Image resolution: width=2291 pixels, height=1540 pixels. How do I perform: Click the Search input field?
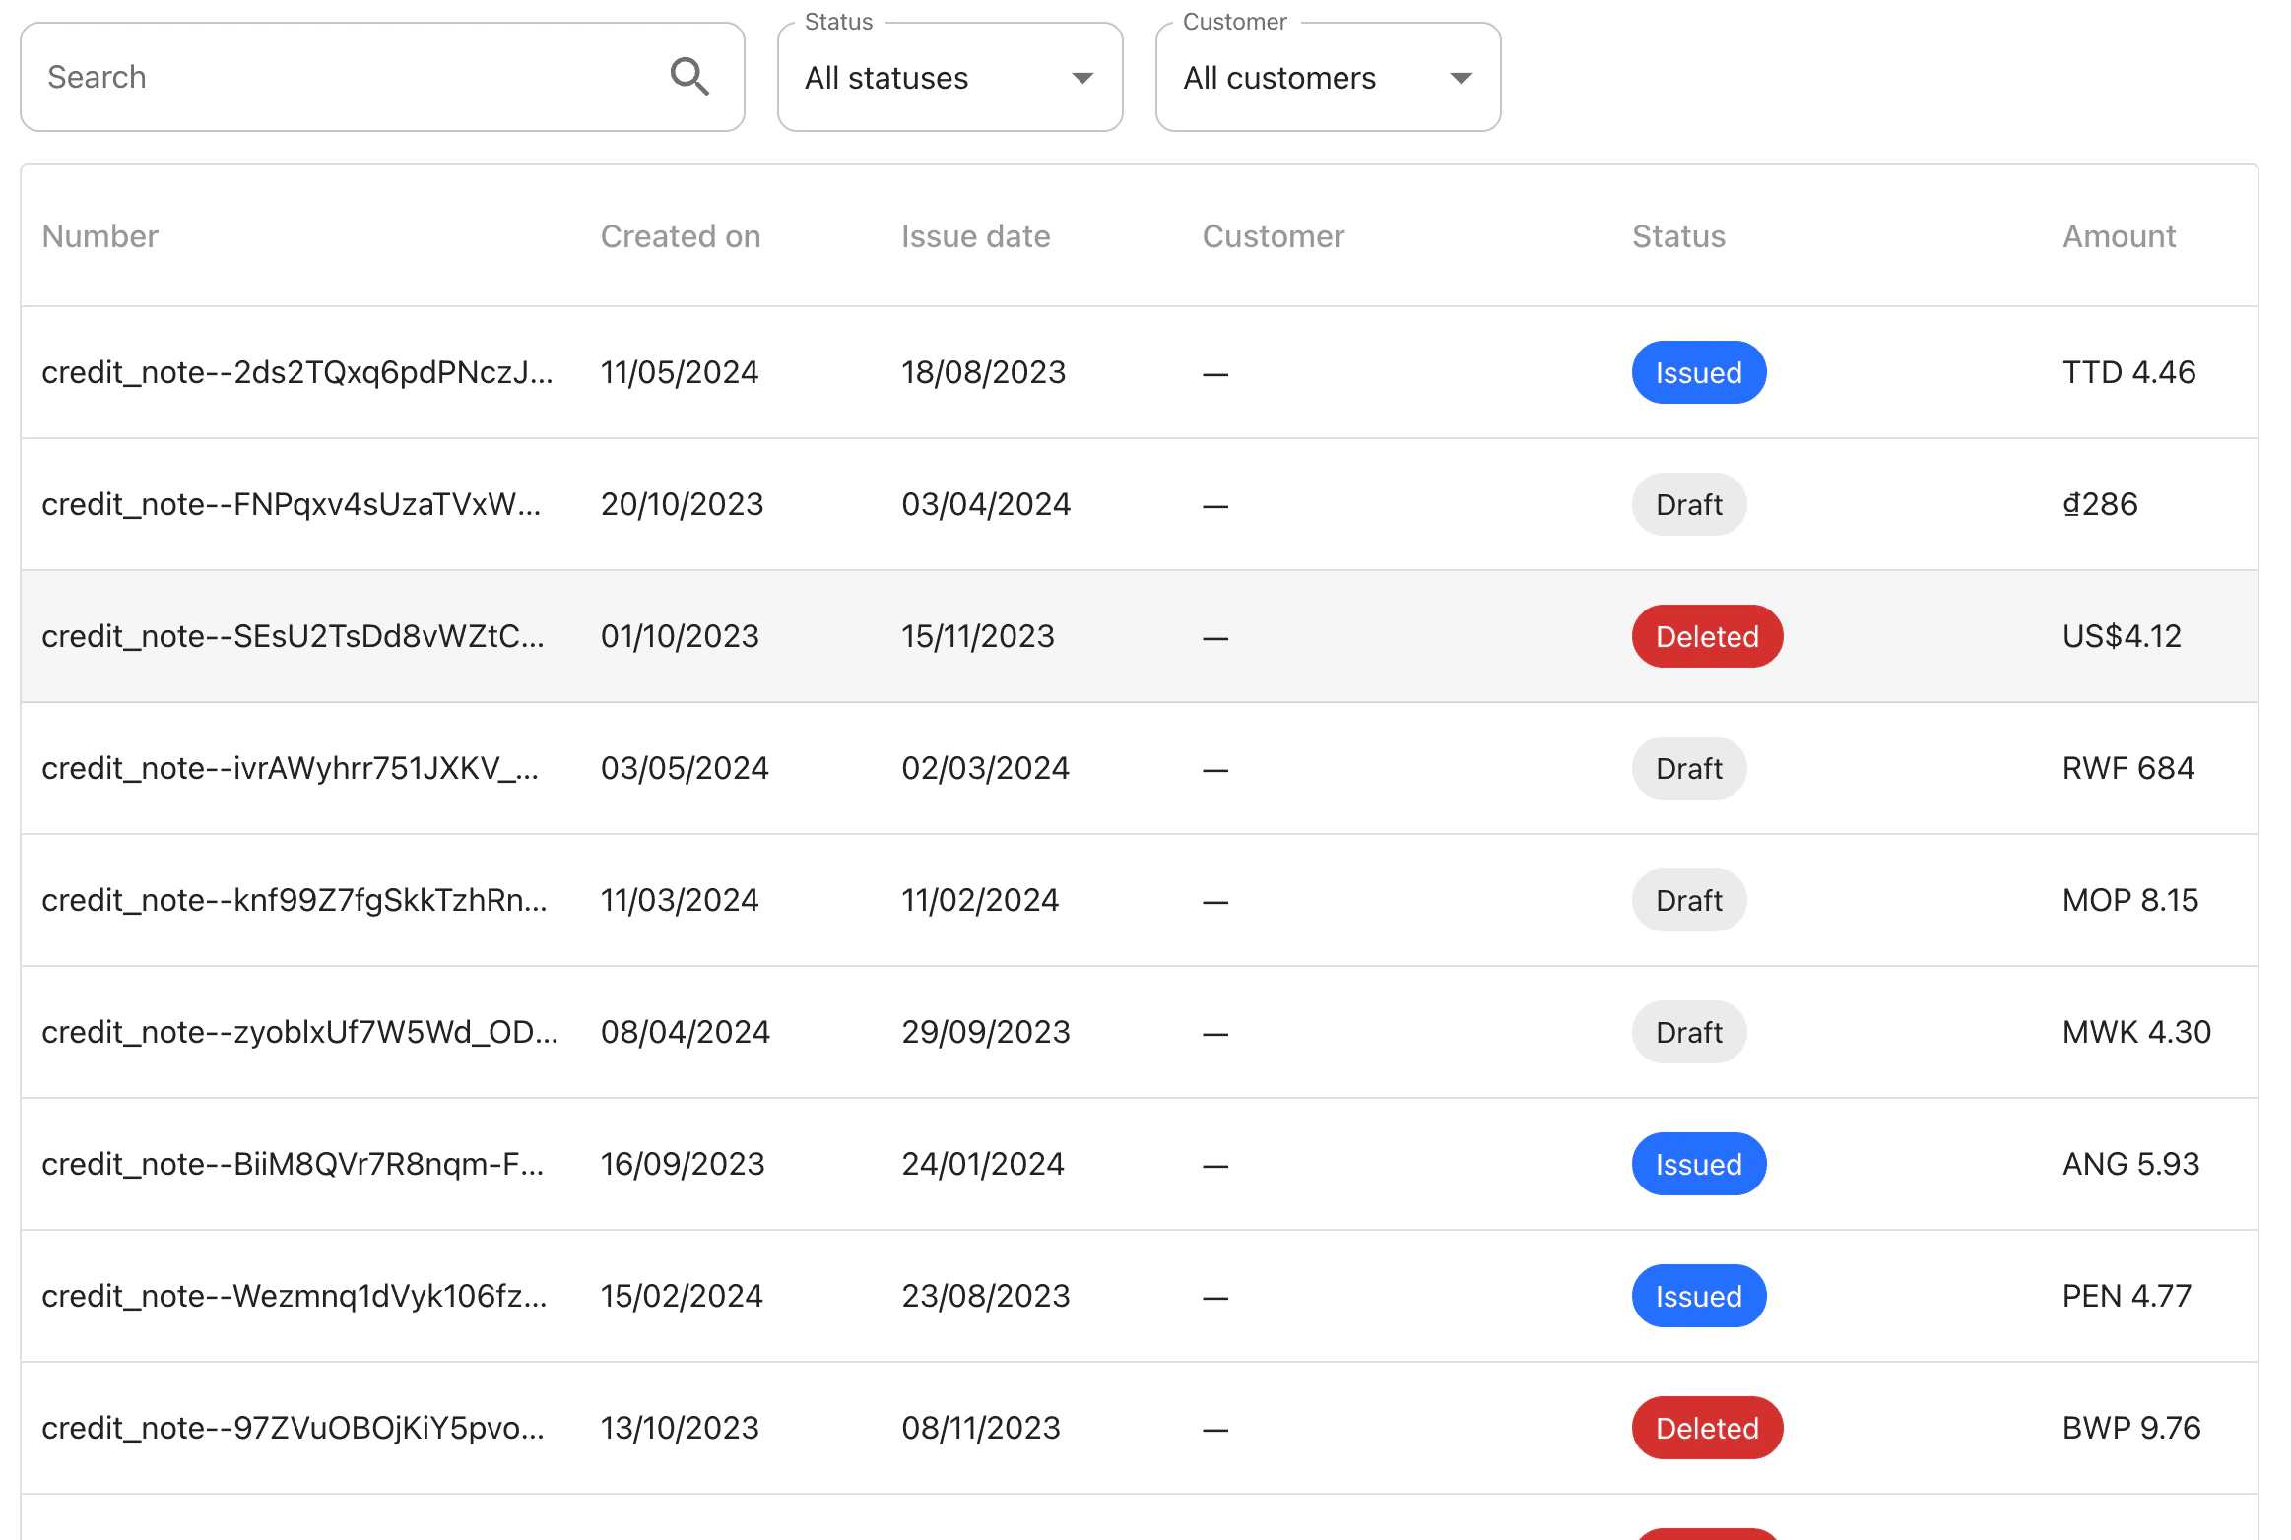pos(325,76)
